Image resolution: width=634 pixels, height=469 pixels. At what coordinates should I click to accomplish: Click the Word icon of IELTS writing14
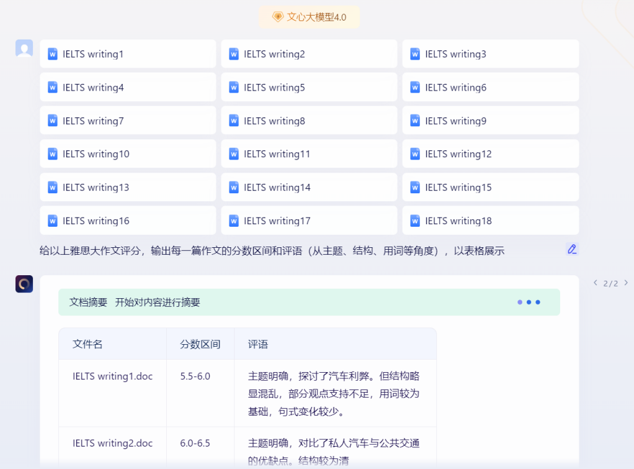(x=234, y=188)
